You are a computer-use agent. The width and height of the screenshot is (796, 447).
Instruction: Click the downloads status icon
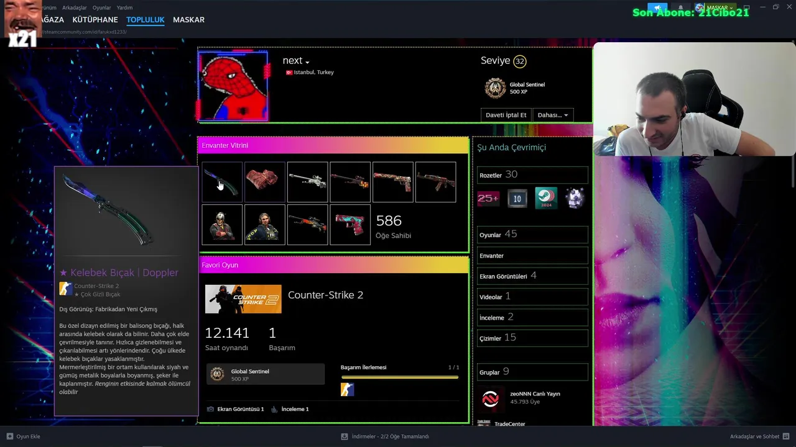click(x=345, y=436)
